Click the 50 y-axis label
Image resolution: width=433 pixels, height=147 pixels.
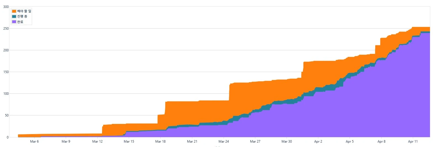pos(7,115)
